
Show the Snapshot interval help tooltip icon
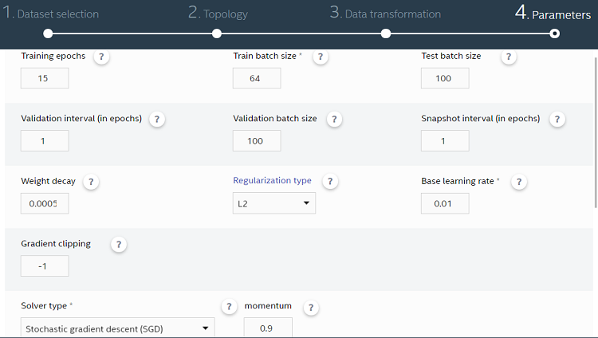coord(557,120)
